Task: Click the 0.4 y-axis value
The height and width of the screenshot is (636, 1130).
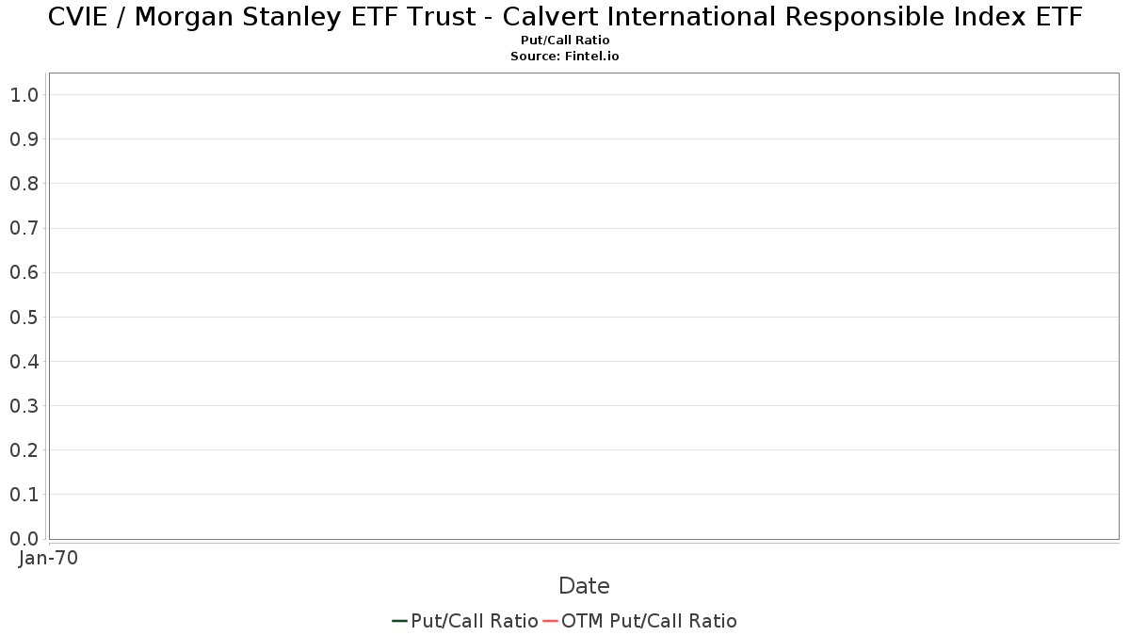Action: [x=24, y=361]
